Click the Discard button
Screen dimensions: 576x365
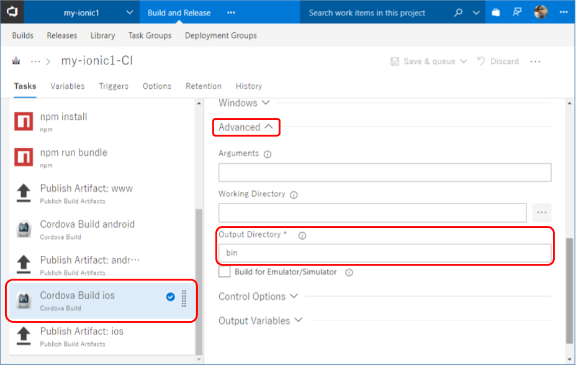(498, 61)
